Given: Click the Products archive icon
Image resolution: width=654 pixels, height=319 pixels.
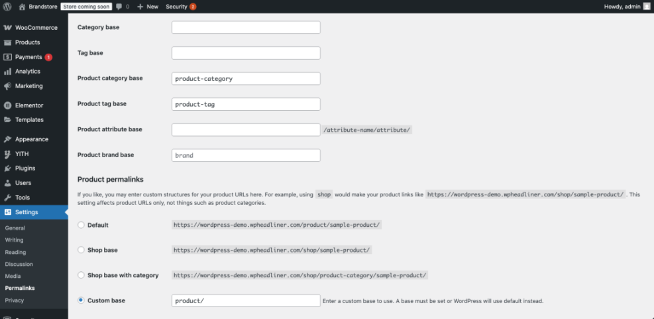Looking at the screenshot, I should tap(7, 42).
